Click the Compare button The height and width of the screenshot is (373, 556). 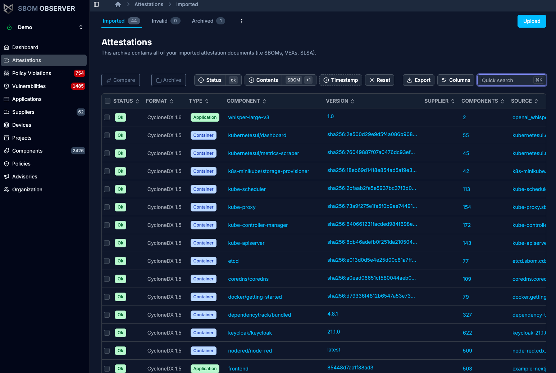[120, 80]
